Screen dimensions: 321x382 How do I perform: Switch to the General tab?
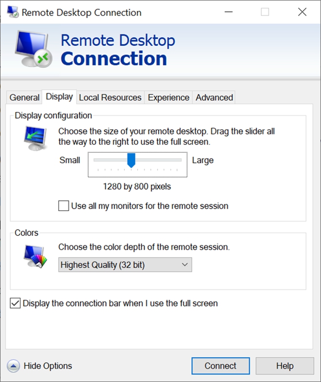click(24, 97)
